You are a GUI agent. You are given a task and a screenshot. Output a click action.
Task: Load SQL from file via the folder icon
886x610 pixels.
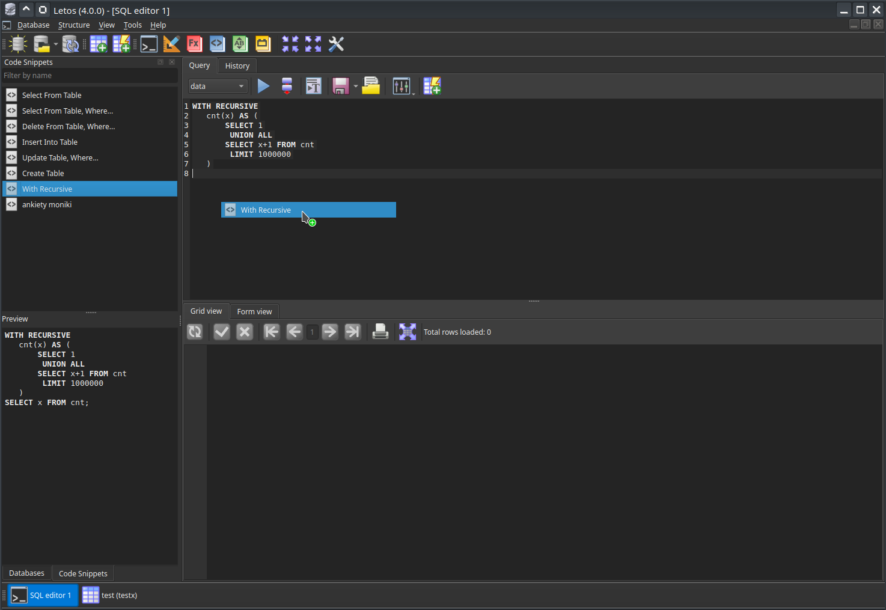tap(371, 86)
